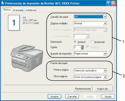Close the printing preferences dialog
125x101 pixels.
(x=113, y=3)
